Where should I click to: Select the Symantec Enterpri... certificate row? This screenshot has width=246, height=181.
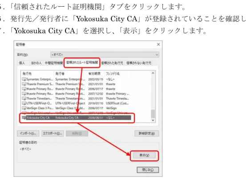(x=76, y=79)
